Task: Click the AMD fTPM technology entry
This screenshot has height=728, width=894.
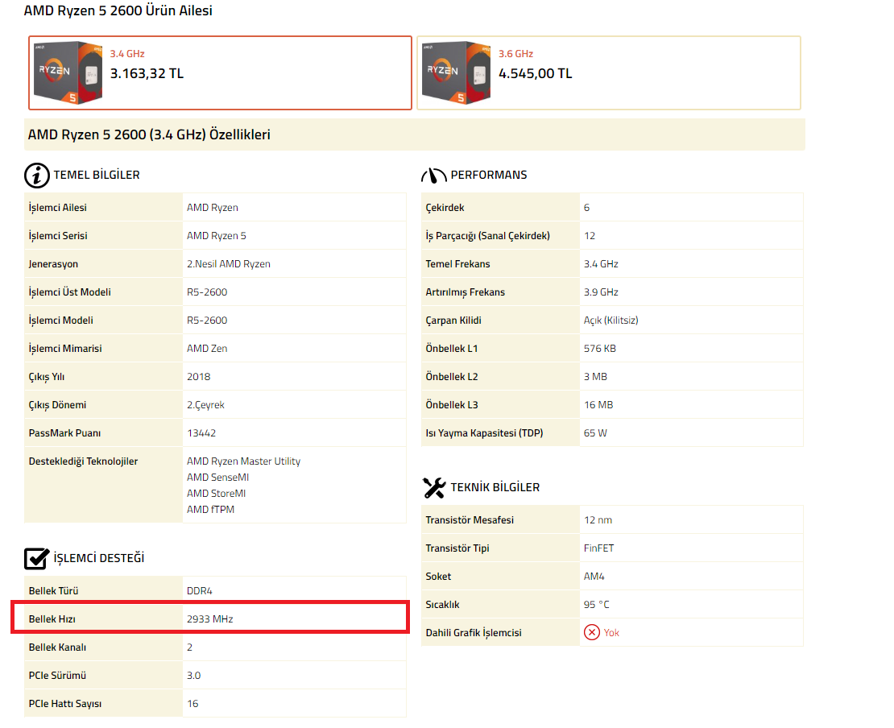Action: 210,509
